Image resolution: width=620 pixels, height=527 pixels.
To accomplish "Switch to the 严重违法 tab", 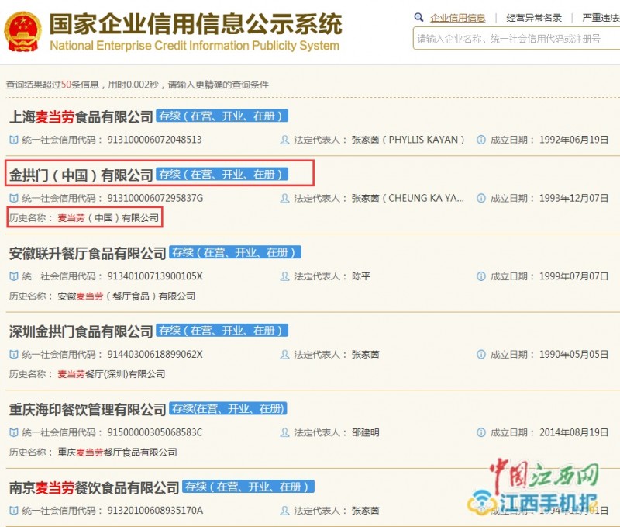I will coord(601,18).
